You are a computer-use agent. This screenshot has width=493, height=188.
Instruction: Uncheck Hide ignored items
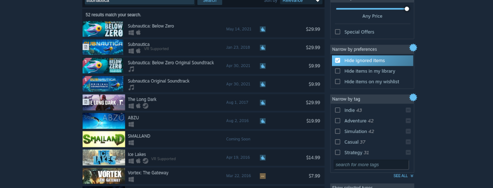pyautogui.click(x=338, y=60)
